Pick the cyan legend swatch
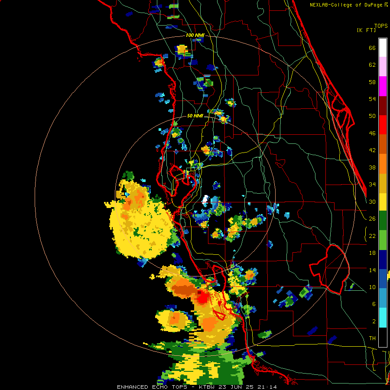The width and height of the screenshot is (390, 390). (383, 318)
